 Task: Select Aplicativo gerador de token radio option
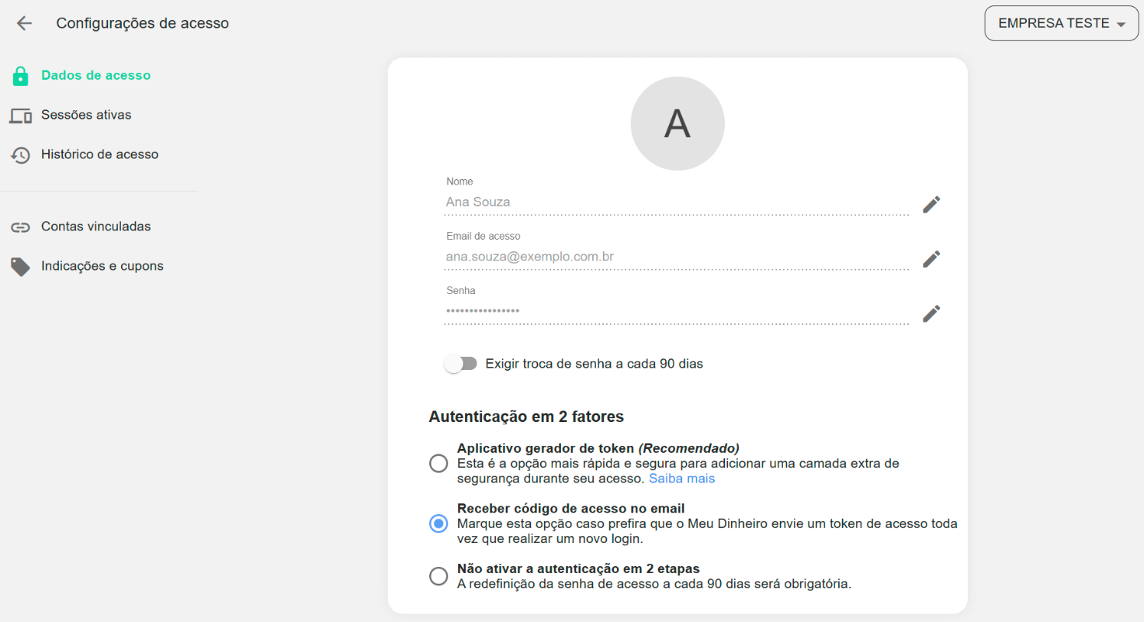tap(438, 463)
